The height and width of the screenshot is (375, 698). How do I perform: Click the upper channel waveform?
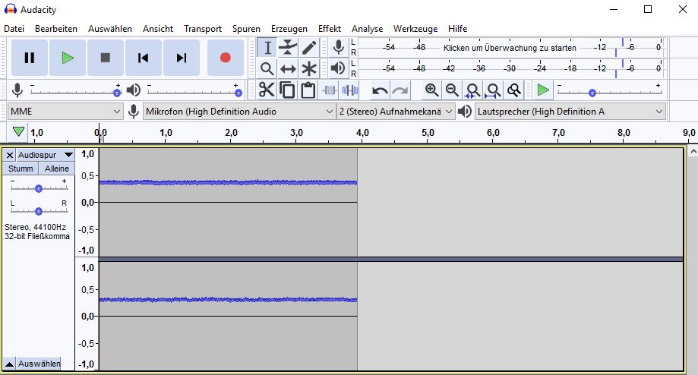[228, 182]
